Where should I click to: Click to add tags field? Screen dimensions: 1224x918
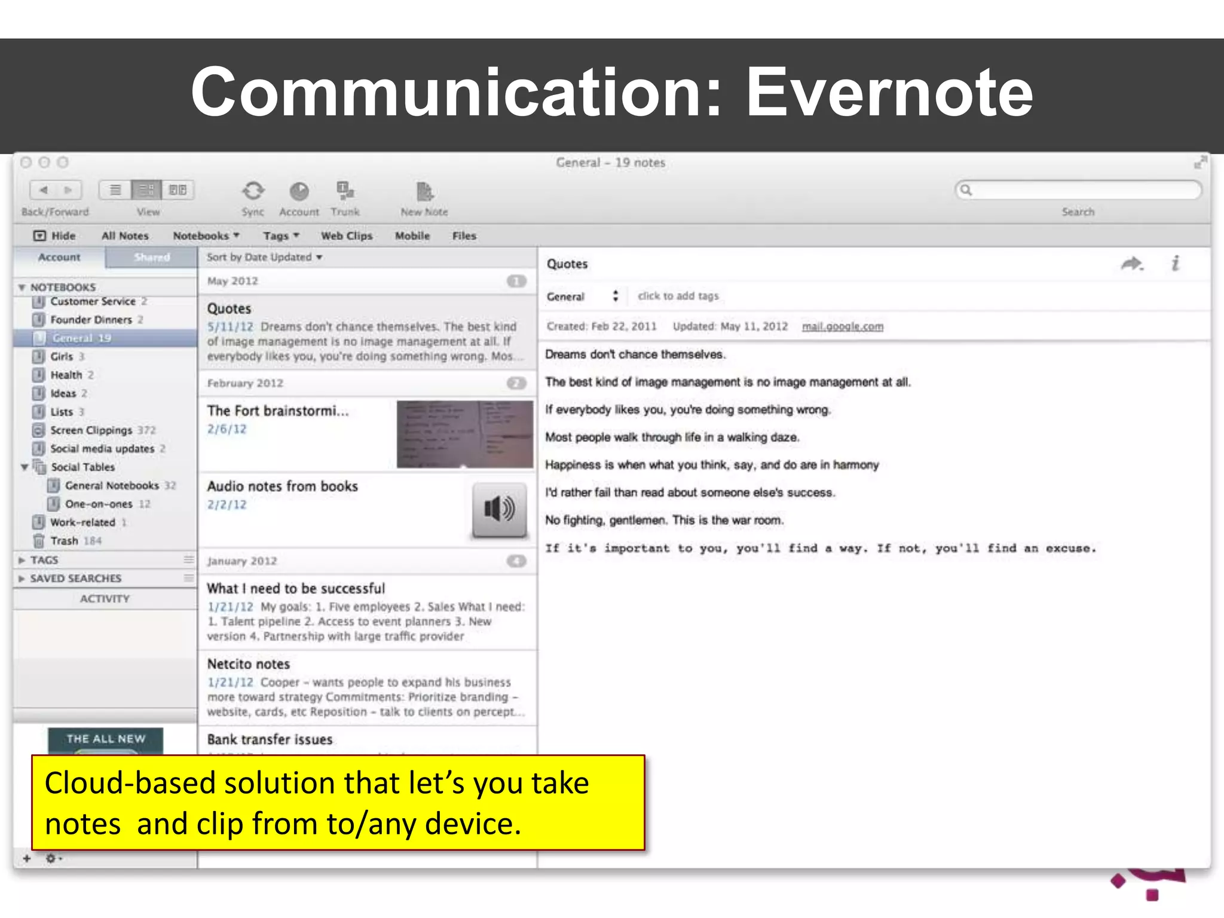[678, 296]
